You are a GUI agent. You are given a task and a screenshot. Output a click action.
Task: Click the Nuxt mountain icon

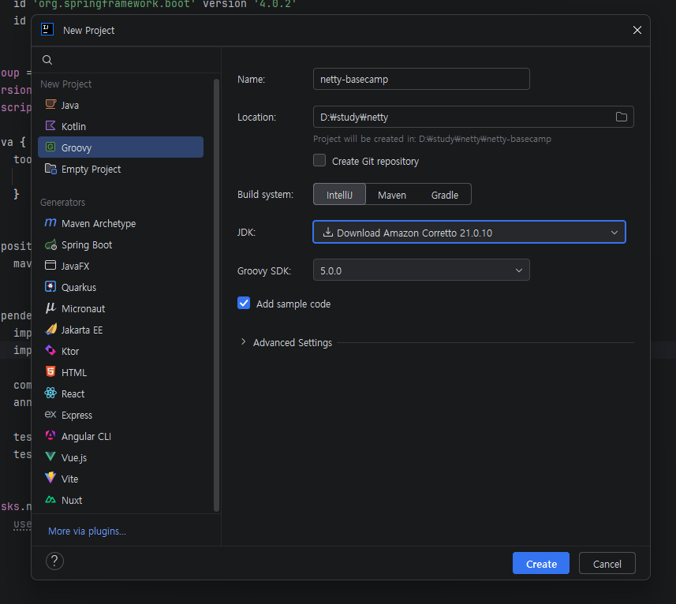[50, 500]
